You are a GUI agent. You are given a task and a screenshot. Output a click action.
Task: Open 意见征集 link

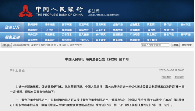click(118, 40)
